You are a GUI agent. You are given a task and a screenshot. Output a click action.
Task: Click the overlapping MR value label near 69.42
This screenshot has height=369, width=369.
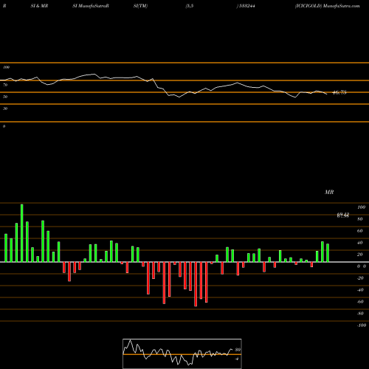pyautogui.click(x=343, y=215)
